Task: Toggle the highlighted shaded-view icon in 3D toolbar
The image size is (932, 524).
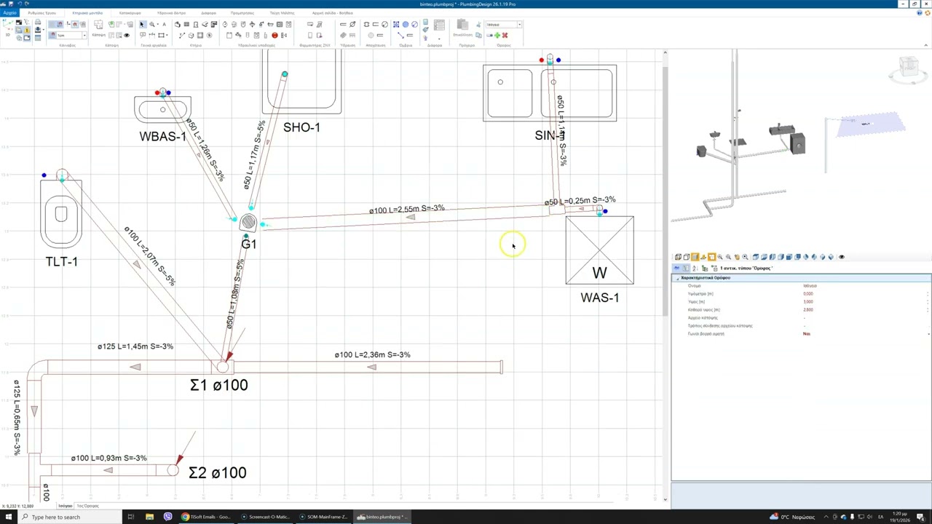Action: [695, 257]
